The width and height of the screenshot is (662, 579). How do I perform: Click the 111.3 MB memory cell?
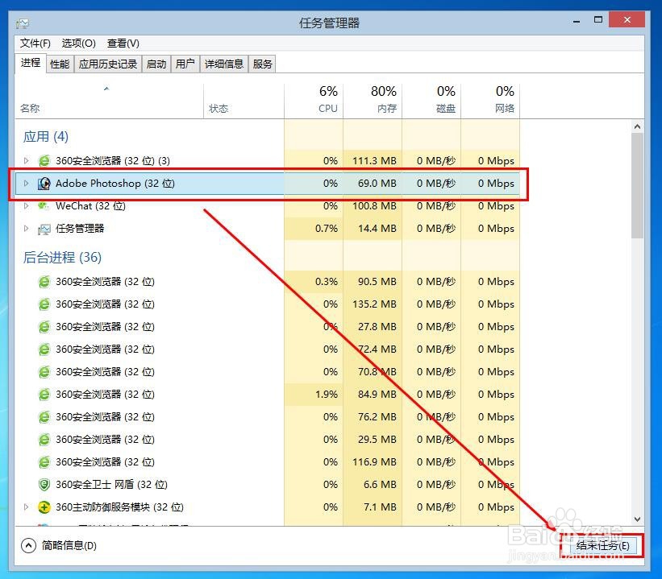click(x=374, y=161)
